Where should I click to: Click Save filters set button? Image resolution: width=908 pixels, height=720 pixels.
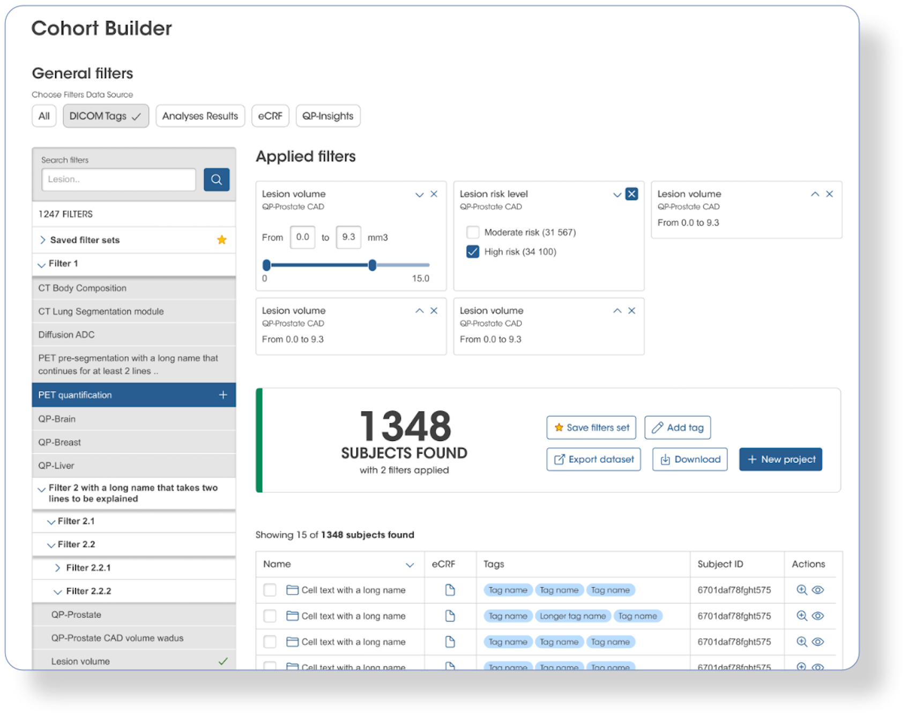591,427
